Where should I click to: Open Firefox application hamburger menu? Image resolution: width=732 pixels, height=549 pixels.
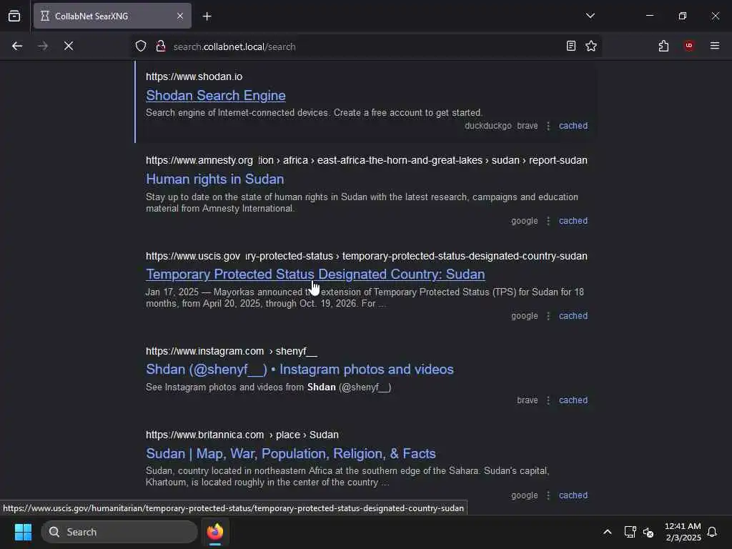(715, 46)
